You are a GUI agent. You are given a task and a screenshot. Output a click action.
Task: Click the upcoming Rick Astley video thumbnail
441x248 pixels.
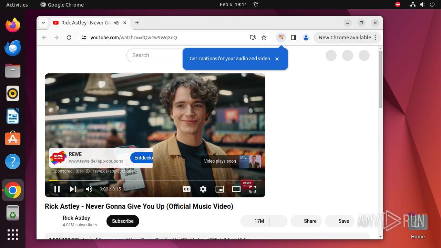[250, 161]
